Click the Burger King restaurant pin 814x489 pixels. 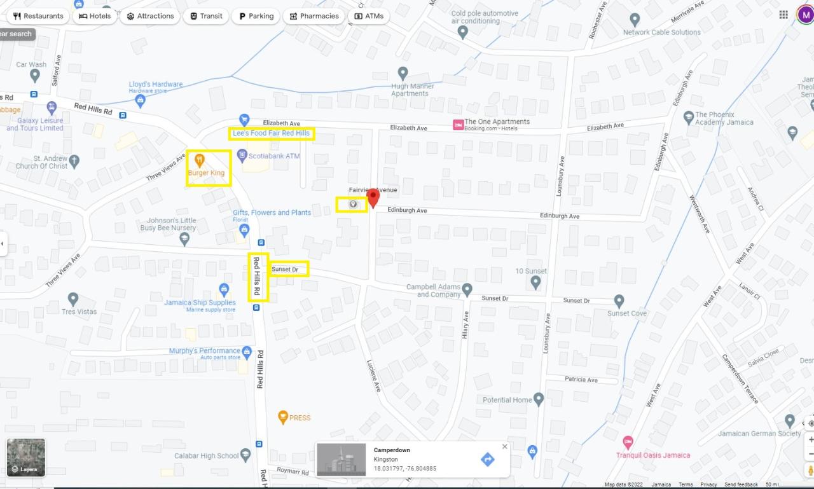pyautogui.click(x=199, y=160)
